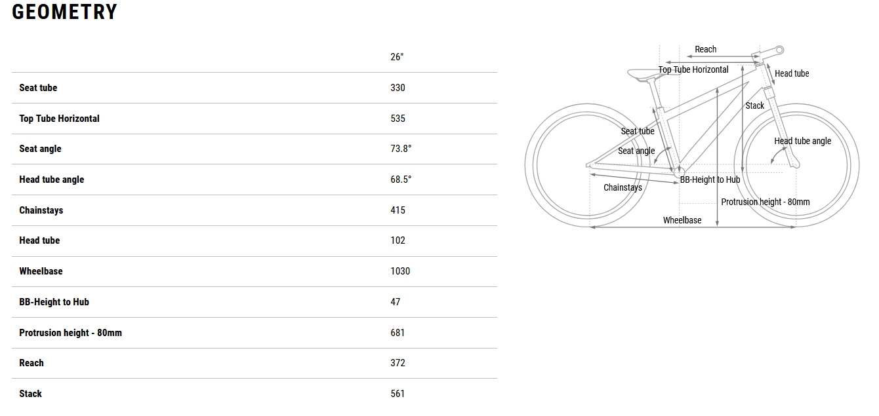Select the Chainstays label in bike diagram

pyautogui.click(x=623, y=187)
